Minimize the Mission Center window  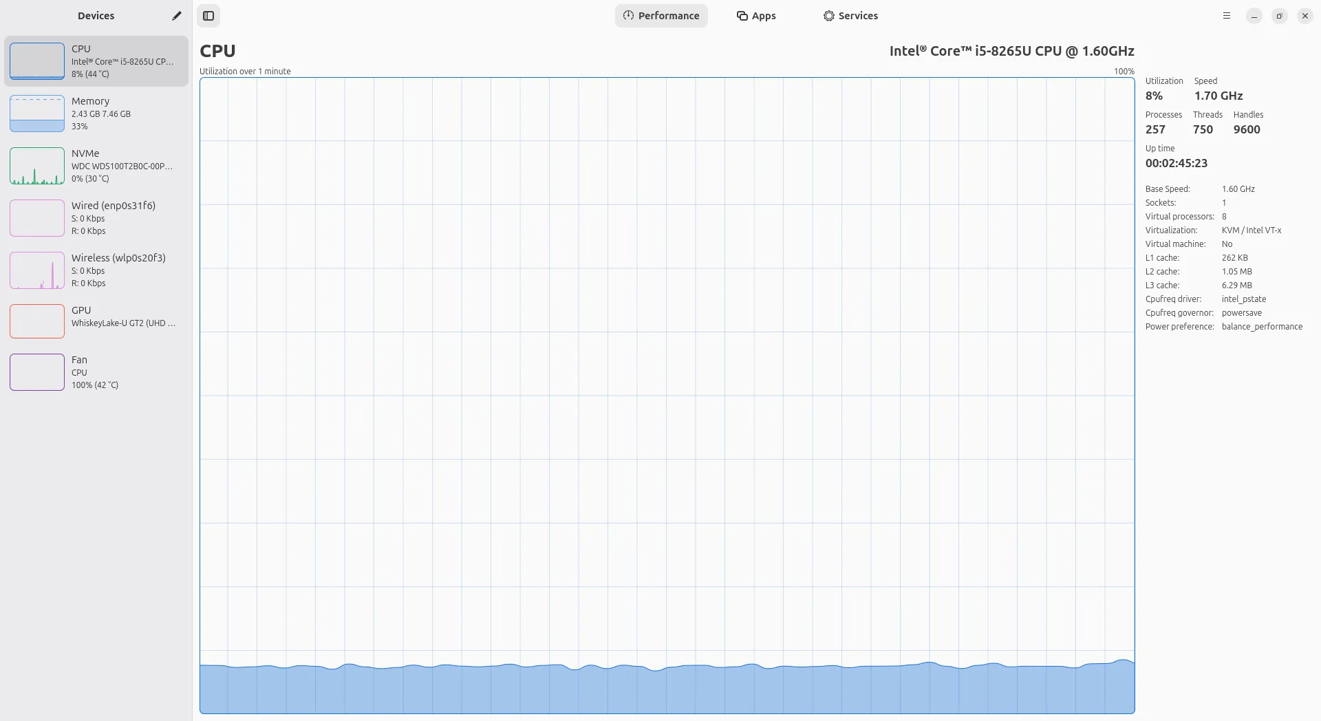click(1254, 16)
